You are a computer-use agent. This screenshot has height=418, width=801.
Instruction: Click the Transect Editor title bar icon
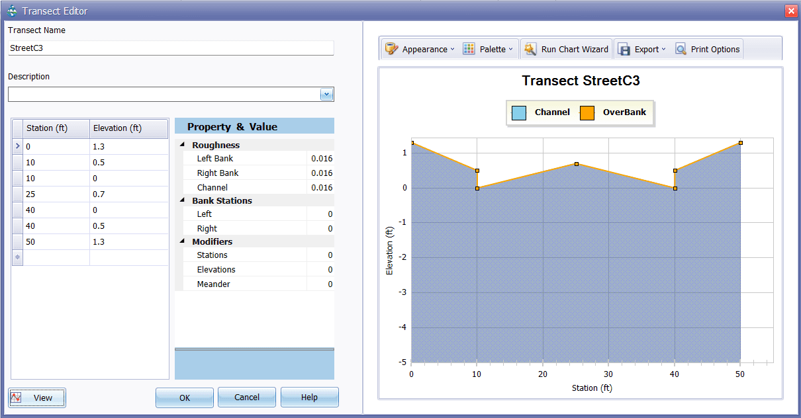(x=11, y=11)
